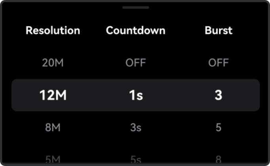Pick 8M in the Resolution column
The width and height of the screenshot is (270, 166).
(x=53, y=128)
